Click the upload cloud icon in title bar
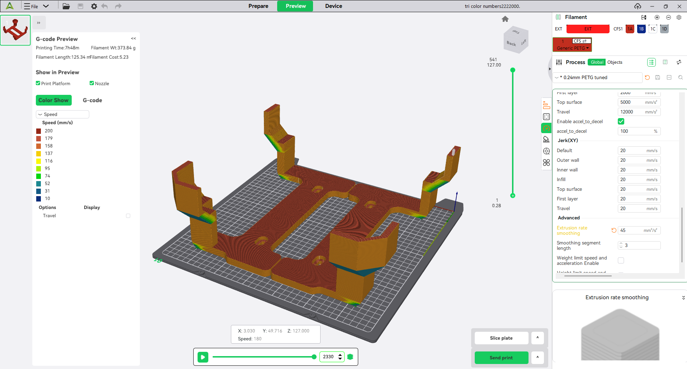The width and height of the screenshot is (687, 369). 638,6
